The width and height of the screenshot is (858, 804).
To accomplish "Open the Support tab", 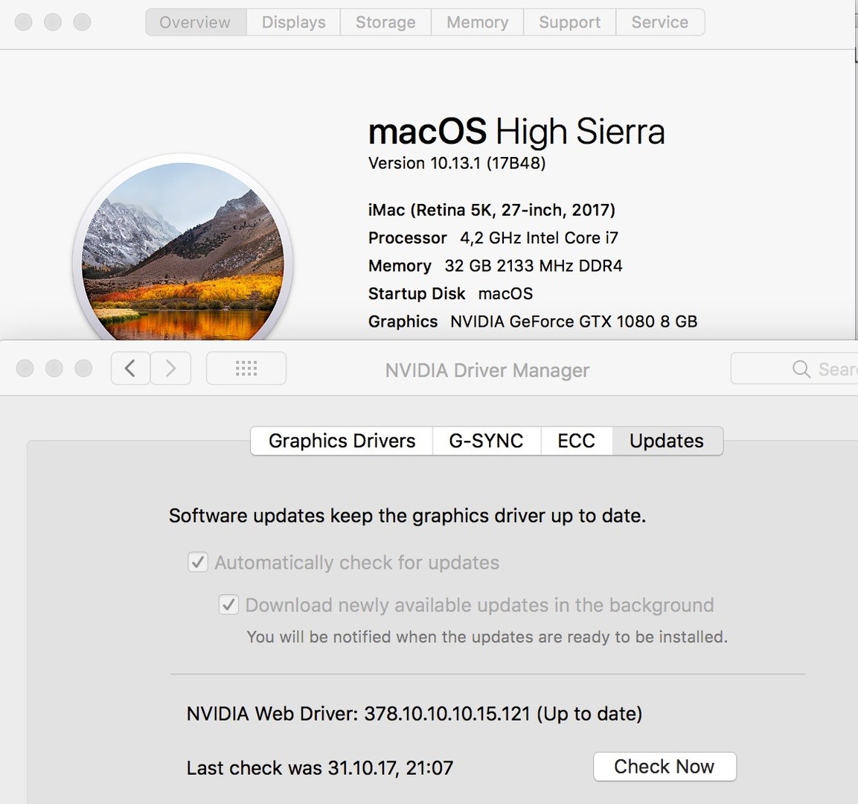I will pyautogui.click(x=569, y=22).
